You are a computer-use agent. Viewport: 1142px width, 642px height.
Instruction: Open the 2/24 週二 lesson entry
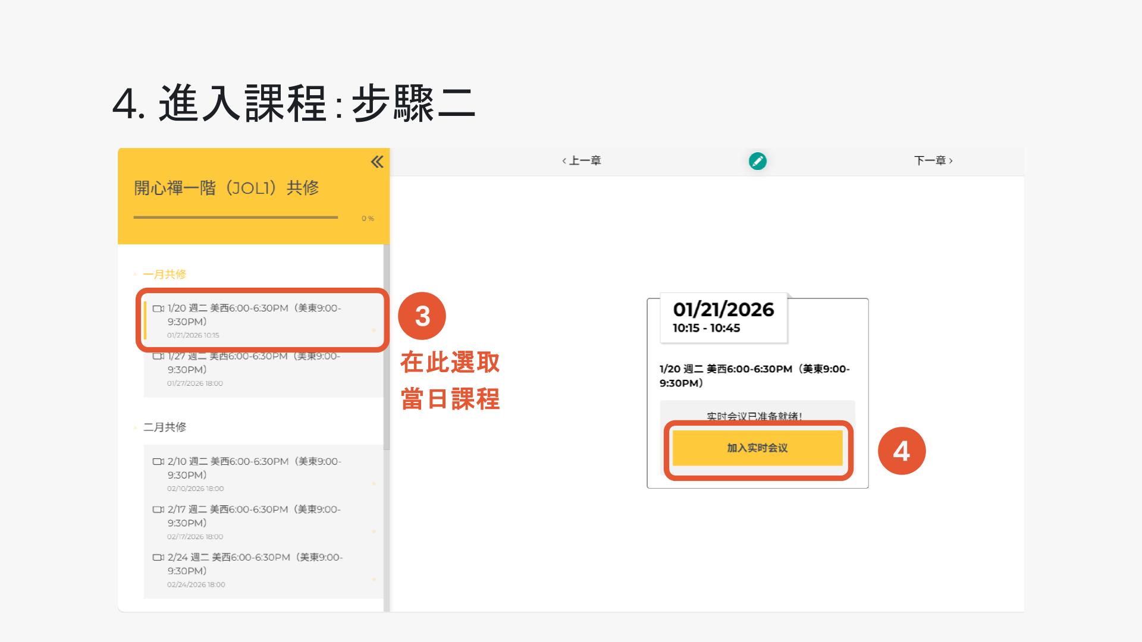(255, 564)
